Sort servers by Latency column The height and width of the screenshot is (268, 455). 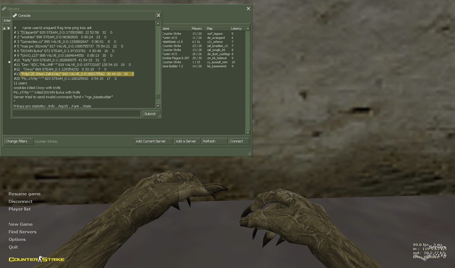point(238,28)
